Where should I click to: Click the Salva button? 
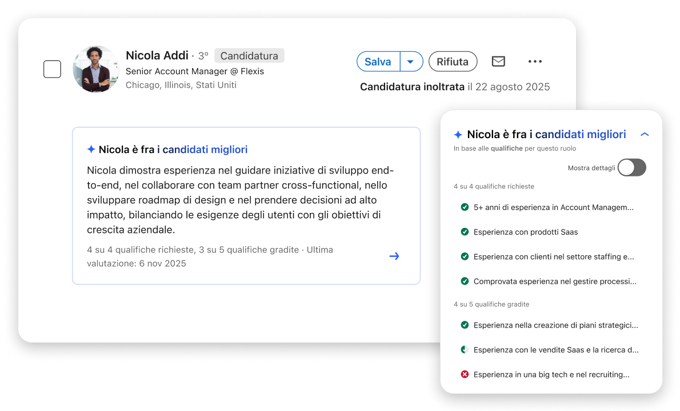(378, 62)
